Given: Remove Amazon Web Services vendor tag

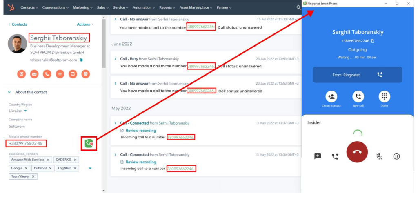Looking at the screenshot, I should click(48, 160).
